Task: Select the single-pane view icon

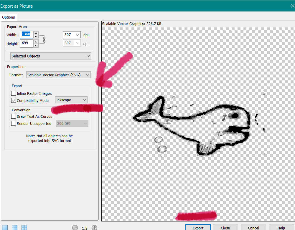Action: click(x=4, y=227)
